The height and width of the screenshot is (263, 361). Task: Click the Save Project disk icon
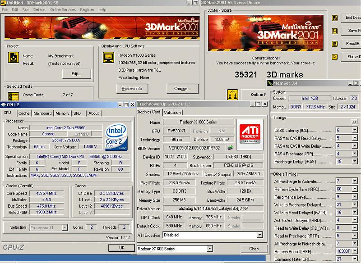pyautogui.click(x=334, y=31)
